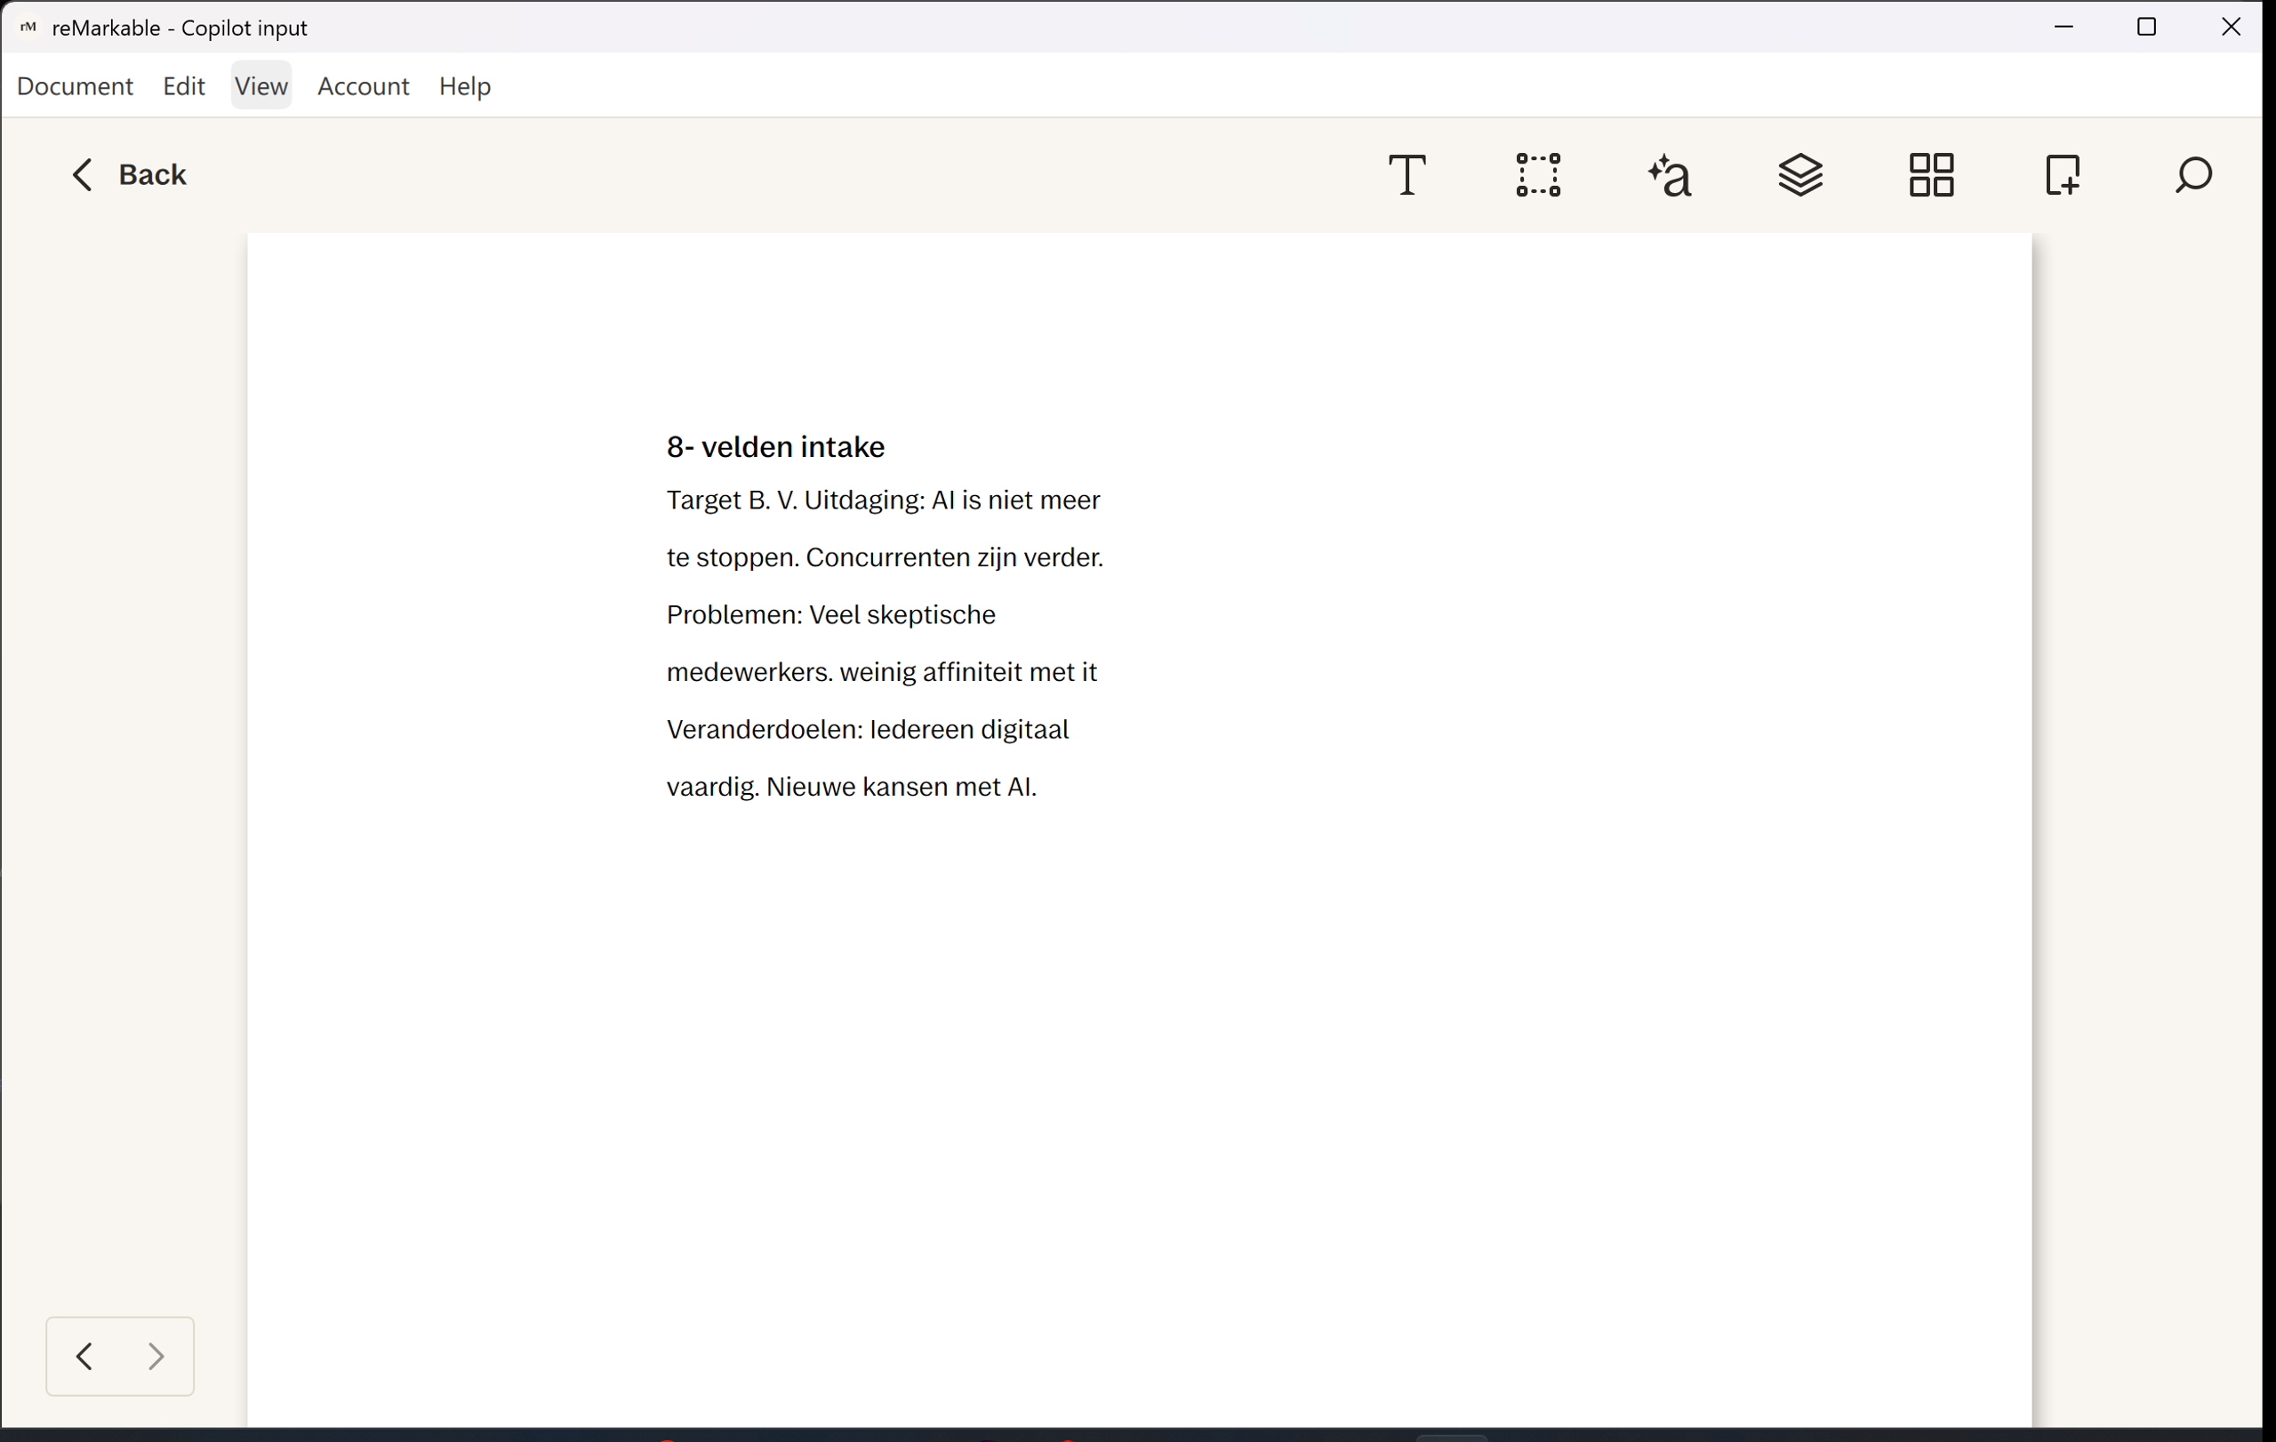
Task: Click the reMarkable logo in title bar
Action: point(28,28)
